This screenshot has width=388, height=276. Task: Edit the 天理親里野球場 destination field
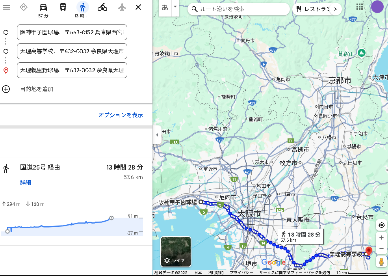point(72,70)
